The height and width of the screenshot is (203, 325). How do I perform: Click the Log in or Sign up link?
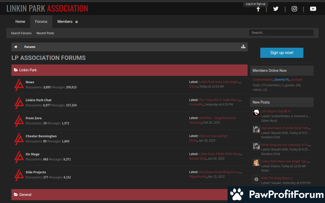[256, 4]
